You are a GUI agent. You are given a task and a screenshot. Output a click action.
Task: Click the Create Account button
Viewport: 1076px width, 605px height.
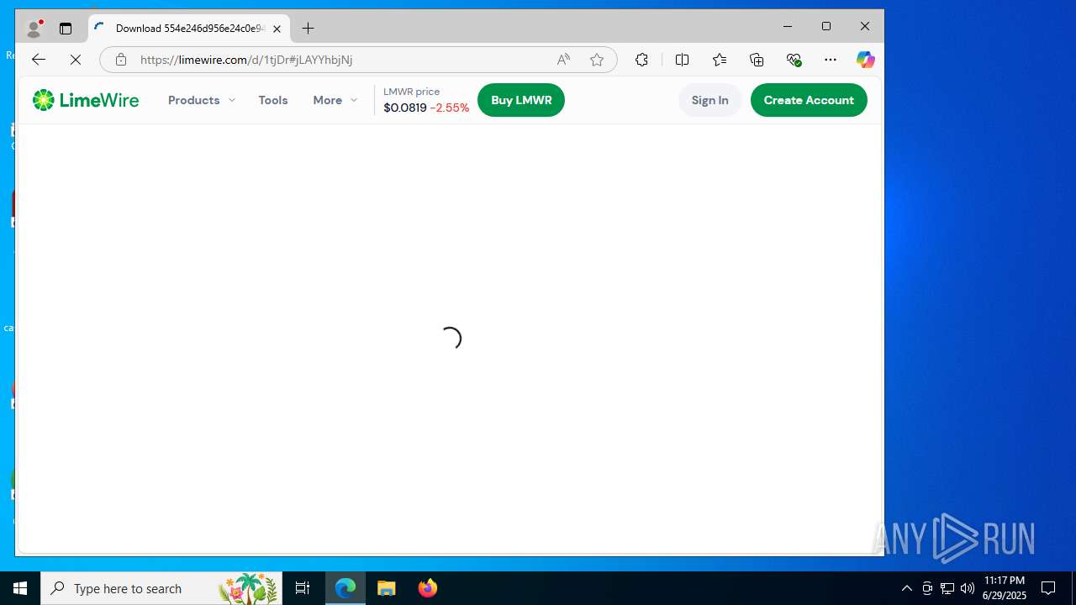(x=809, y=100)
